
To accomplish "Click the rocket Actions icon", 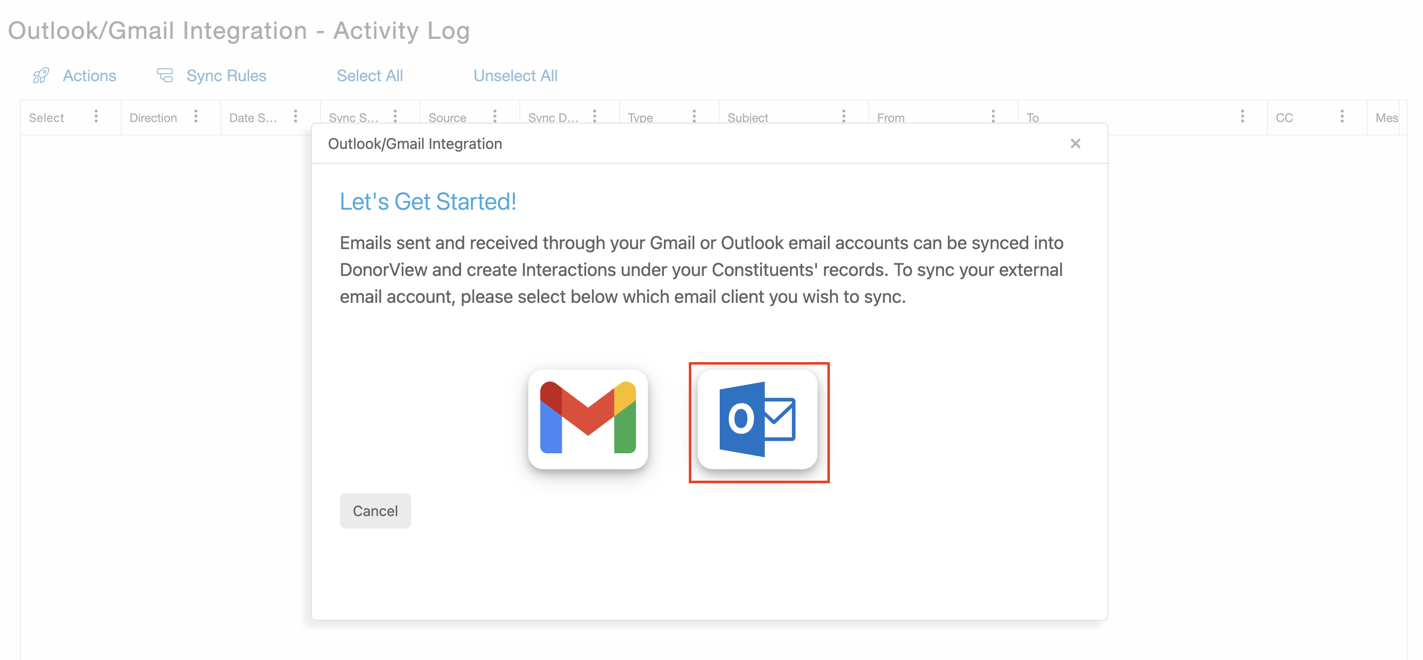I will [41, 76].
